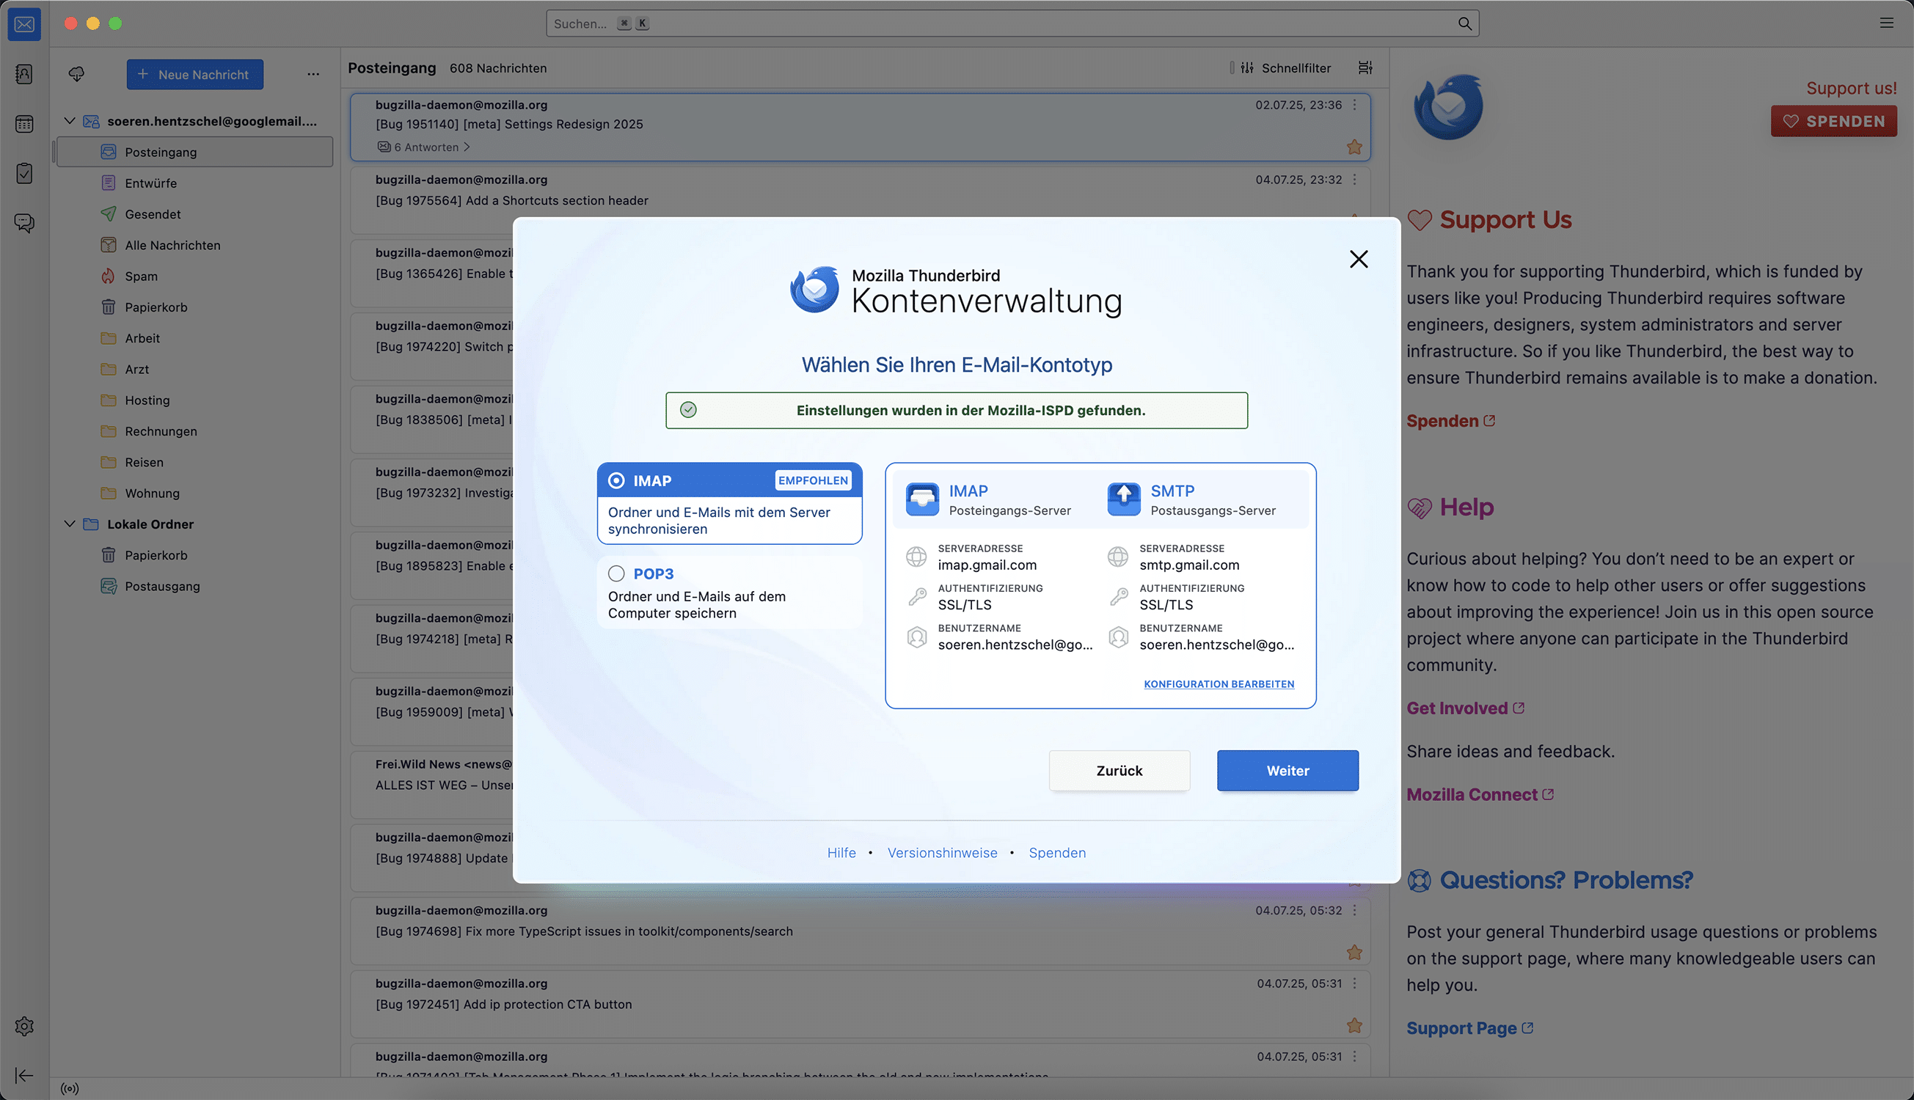Open Lokale Ordner Papierkorb folder
The width and height of the screenshot is (1914, 1100).
click(x=195, y=554)
